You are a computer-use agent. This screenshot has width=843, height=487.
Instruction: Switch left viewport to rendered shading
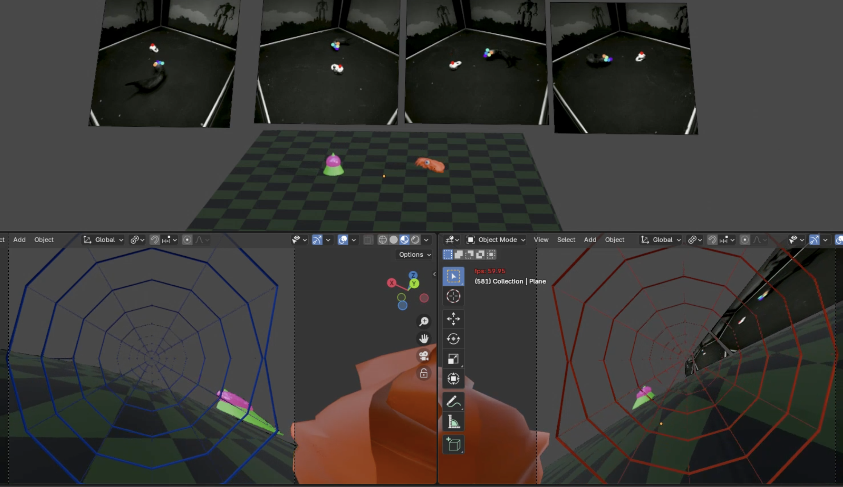click(x=415, y=240)
